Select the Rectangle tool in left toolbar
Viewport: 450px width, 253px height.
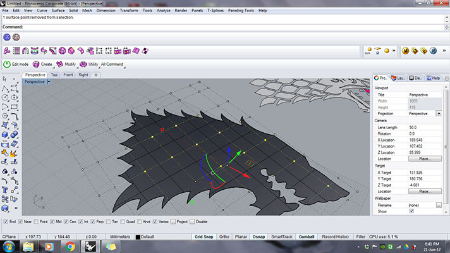tap(14, 107)
